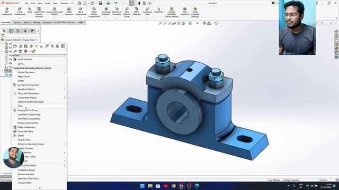
Task: Click the Undo icon in title bar
Action: pos(116,3)
